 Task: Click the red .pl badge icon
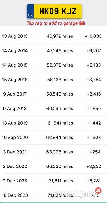98,191
